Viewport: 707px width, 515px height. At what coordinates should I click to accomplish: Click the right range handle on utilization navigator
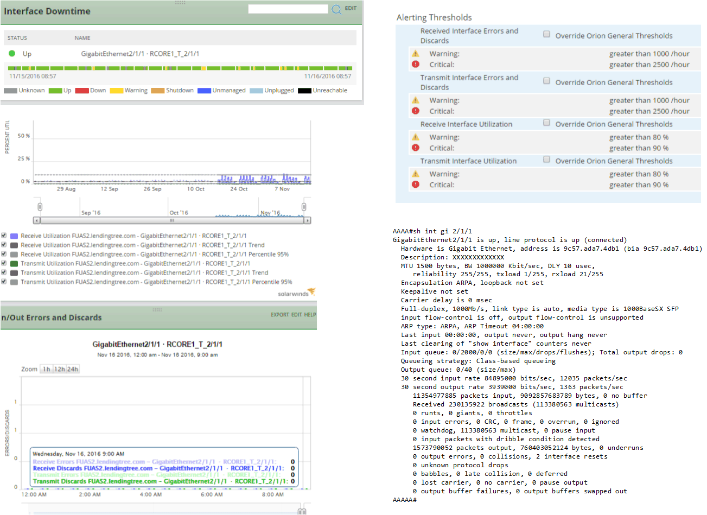[304, 207]
